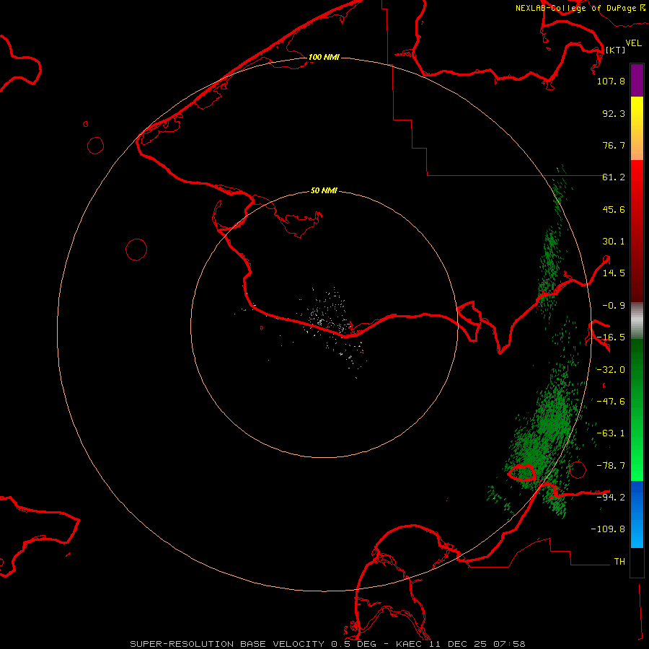Image resolution: width=649 pixels, height=649 pixels.
Task: Select the 30.1 scale value
Action: pos(614,242)
